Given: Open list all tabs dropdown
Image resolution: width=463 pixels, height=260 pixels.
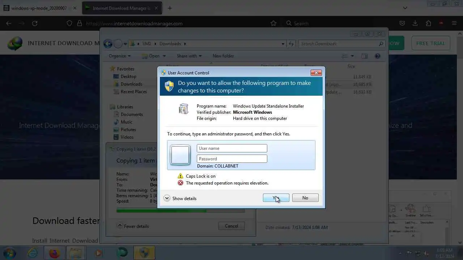Looking at the screenshot, I should coord(405,8).
